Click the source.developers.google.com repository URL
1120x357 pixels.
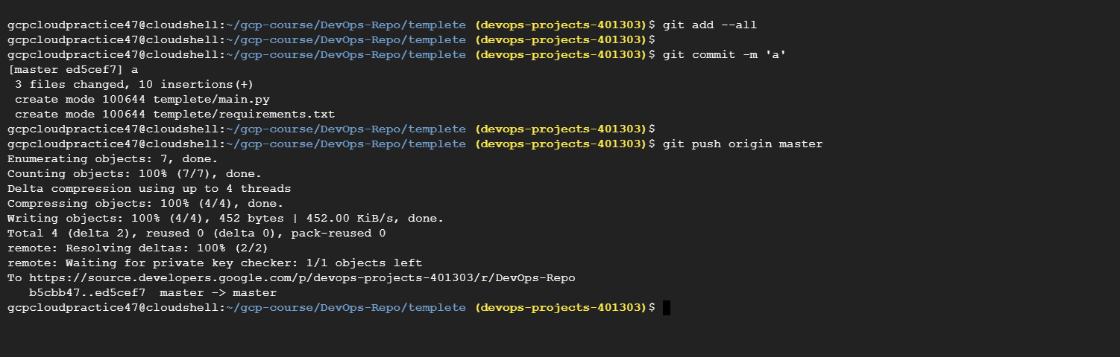pos(302,278)
